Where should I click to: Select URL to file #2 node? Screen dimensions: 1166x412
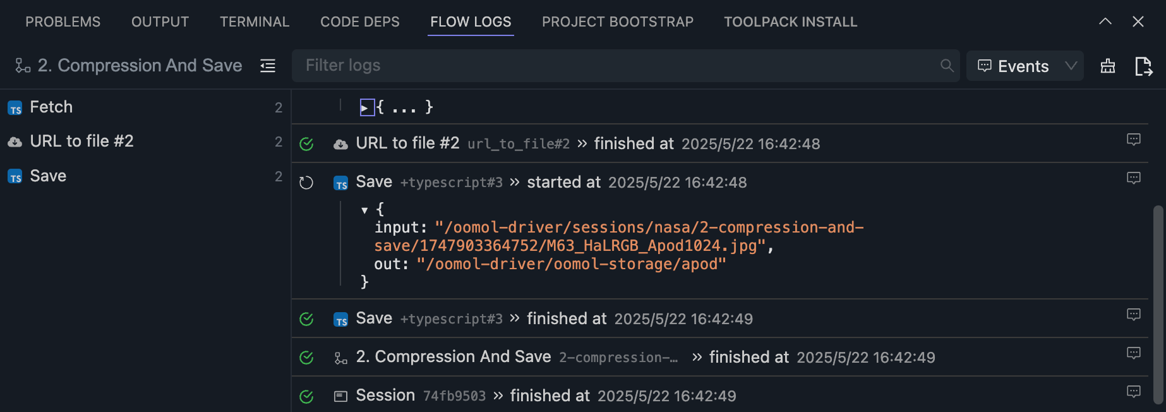point(82,142)
